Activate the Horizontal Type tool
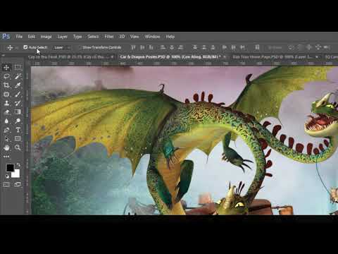 [x=18, y=130]
